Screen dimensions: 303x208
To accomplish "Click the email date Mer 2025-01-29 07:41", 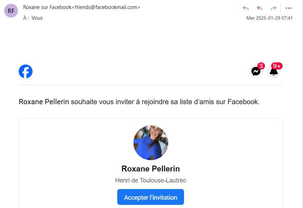I will pos(269,18).
